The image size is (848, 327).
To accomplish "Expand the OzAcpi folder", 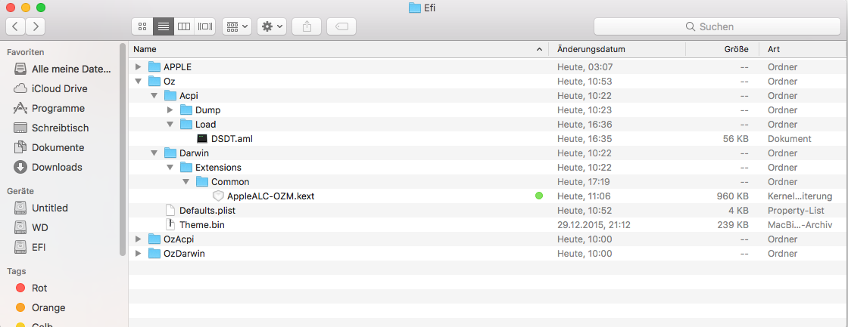I will pos(139,239).
